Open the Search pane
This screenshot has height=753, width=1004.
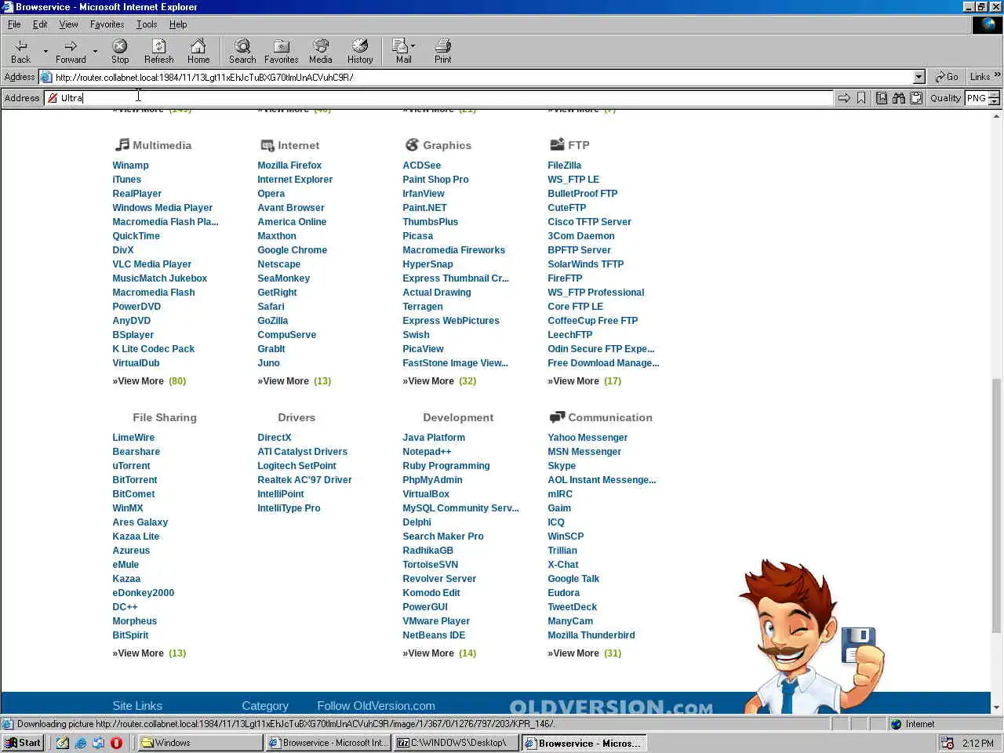[x=242, y=51]
